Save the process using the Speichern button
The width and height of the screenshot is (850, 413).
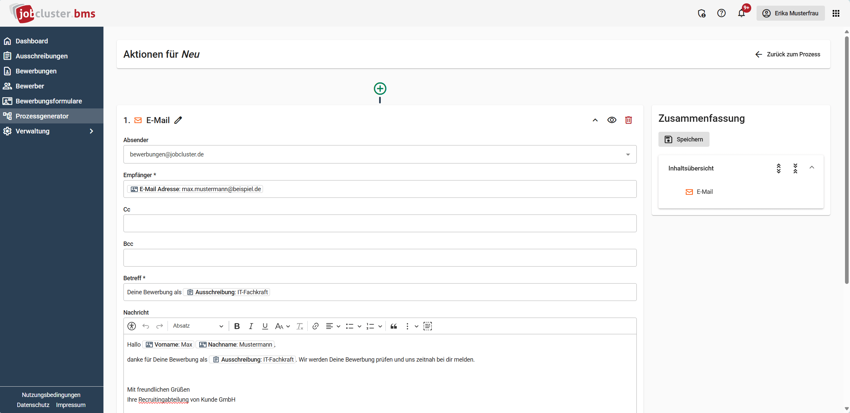[683, 139]
